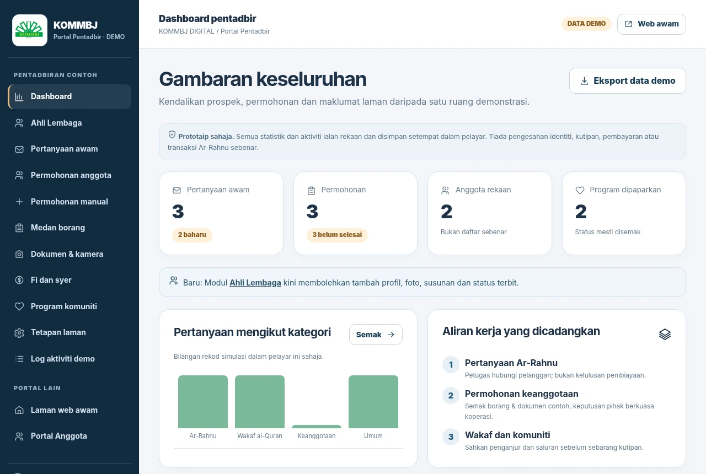Click the gear icon for Tetapan laman
This screenshot has height=474, width=706.
19,333
